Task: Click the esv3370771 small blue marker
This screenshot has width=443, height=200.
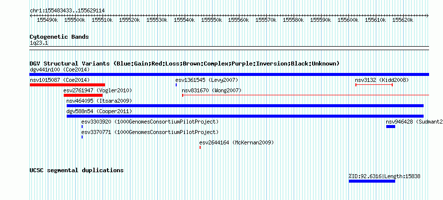Action: pos(82,137)
